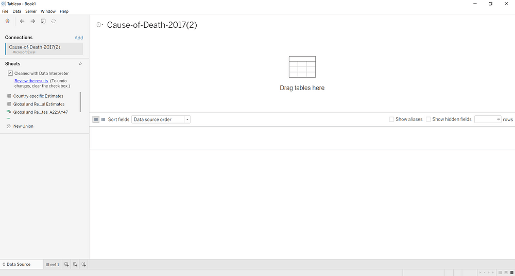
Task: Switch to the Sheet 1 tab
Action: coord(52,265)
